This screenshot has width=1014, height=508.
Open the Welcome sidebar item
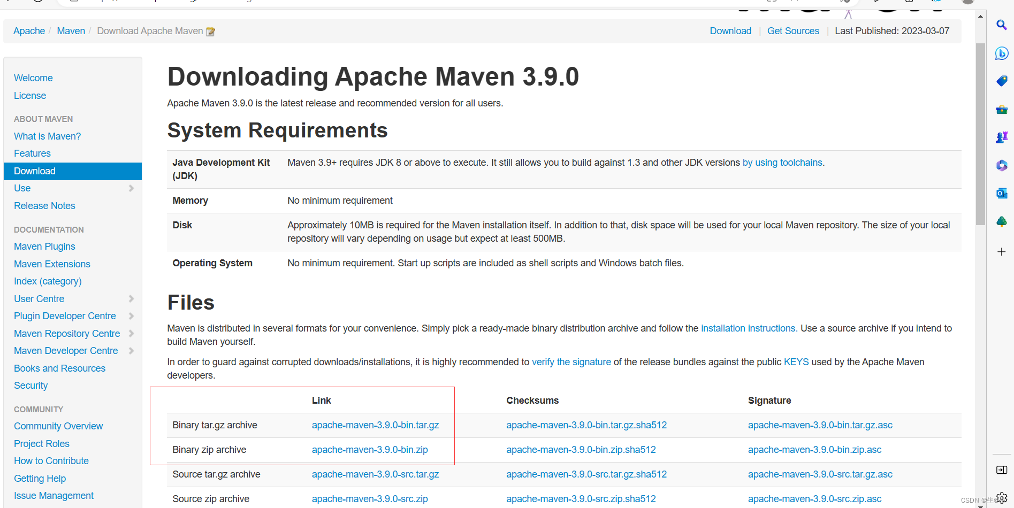[33, 78]
